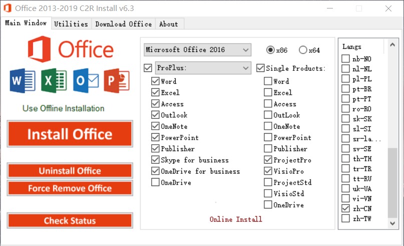Click the Langs list scrollbar thumb
Screen dimensions: 404x246
tap(392, 183)
